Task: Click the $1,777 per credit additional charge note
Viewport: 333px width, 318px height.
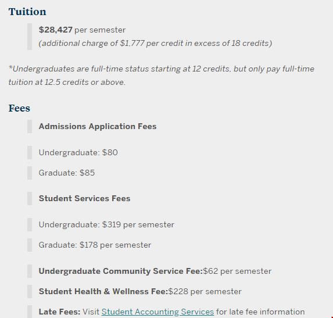Action: [155, 44]
